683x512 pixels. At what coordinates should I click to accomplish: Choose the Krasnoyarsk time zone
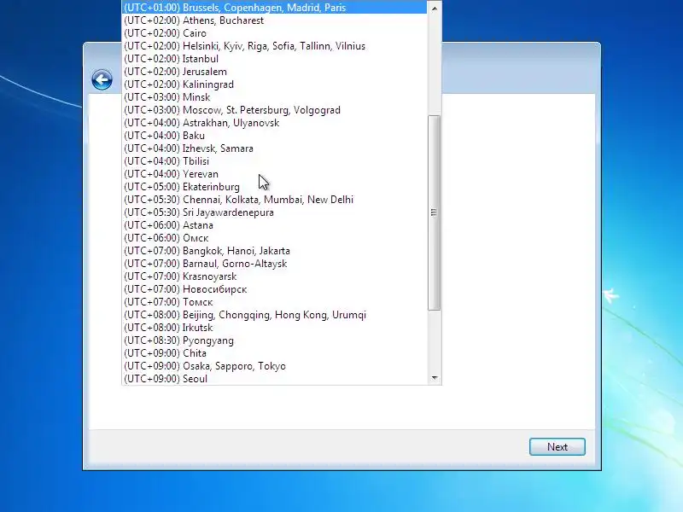pos(274,276)
